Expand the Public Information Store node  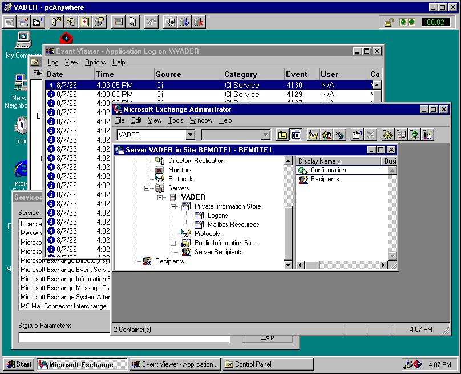click(x=173, y=243)
